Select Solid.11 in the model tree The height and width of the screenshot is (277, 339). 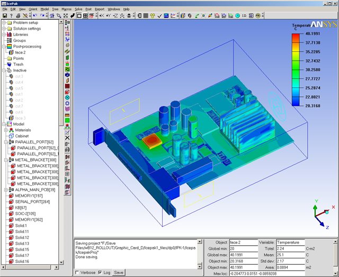[22, 231]
